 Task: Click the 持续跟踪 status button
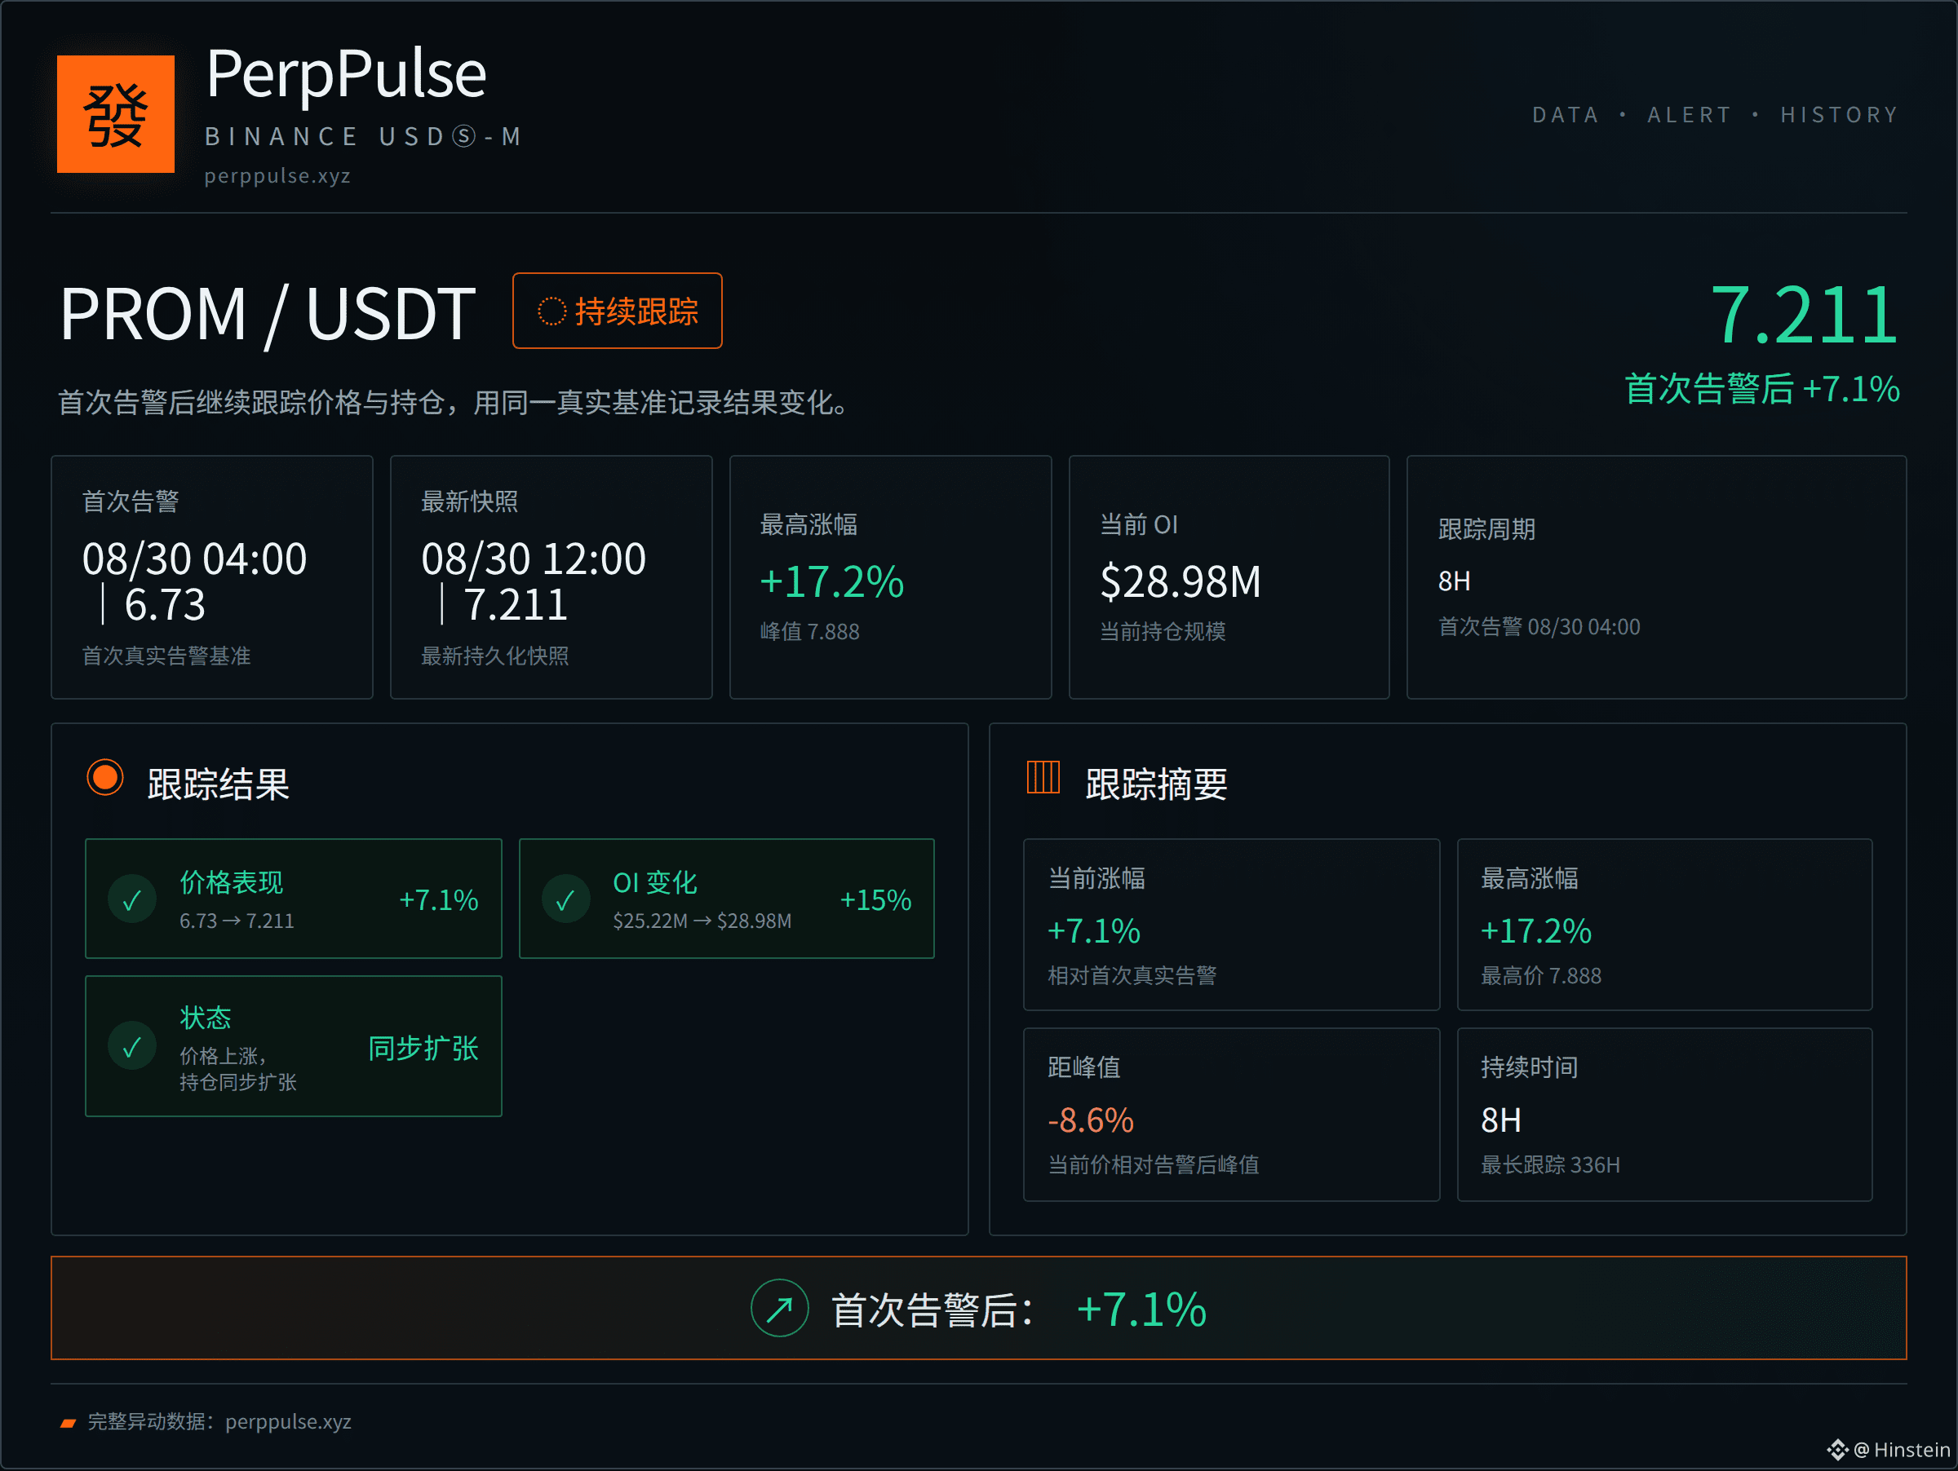point(617,311)
